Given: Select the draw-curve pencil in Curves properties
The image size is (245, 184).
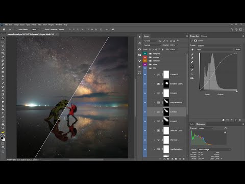Looking at the screenshot, I should [x=192, y=70].
